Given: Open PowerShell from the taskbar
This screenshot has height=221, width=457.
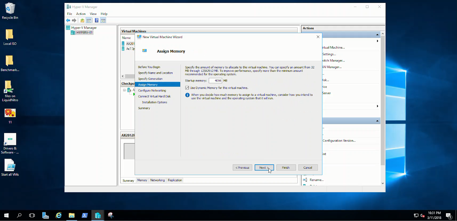Looking at the screenshot, I should [x=85, y=215].
